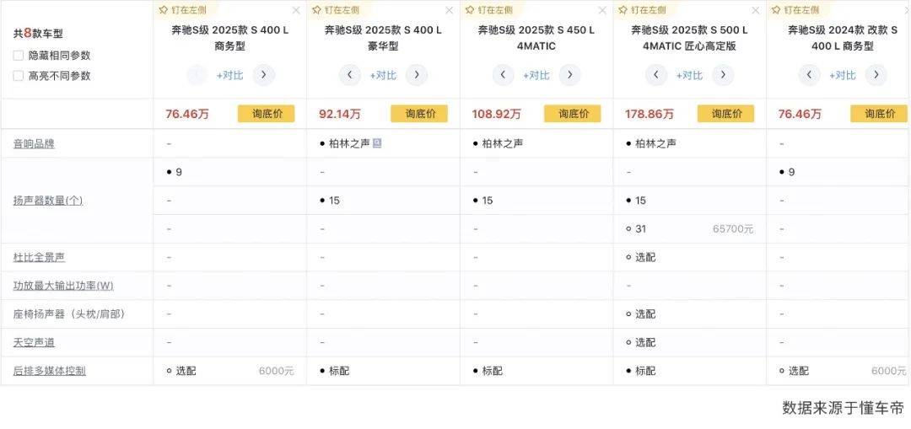
Task: Open the 音响品牌 parameter link
Action: tap(34, 144)
